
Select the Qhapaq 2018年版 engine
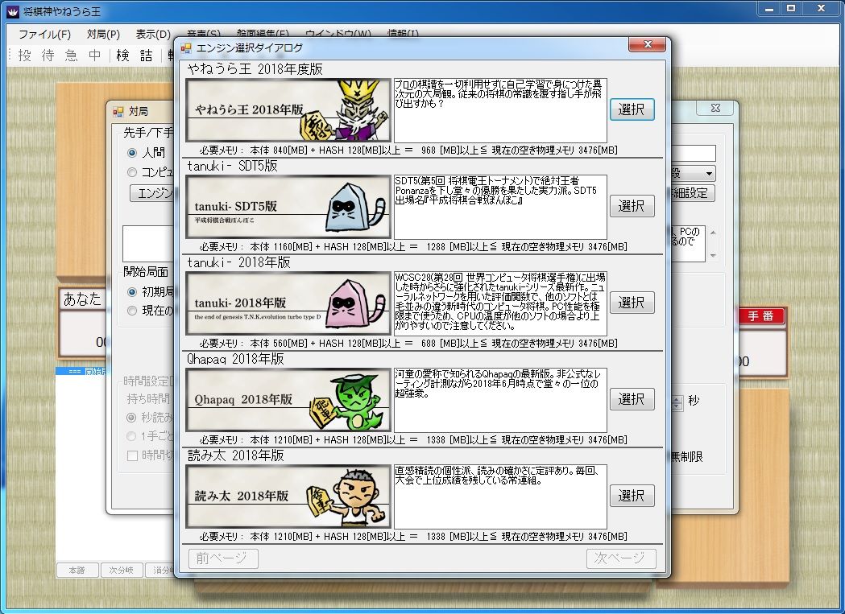(632, 399)
